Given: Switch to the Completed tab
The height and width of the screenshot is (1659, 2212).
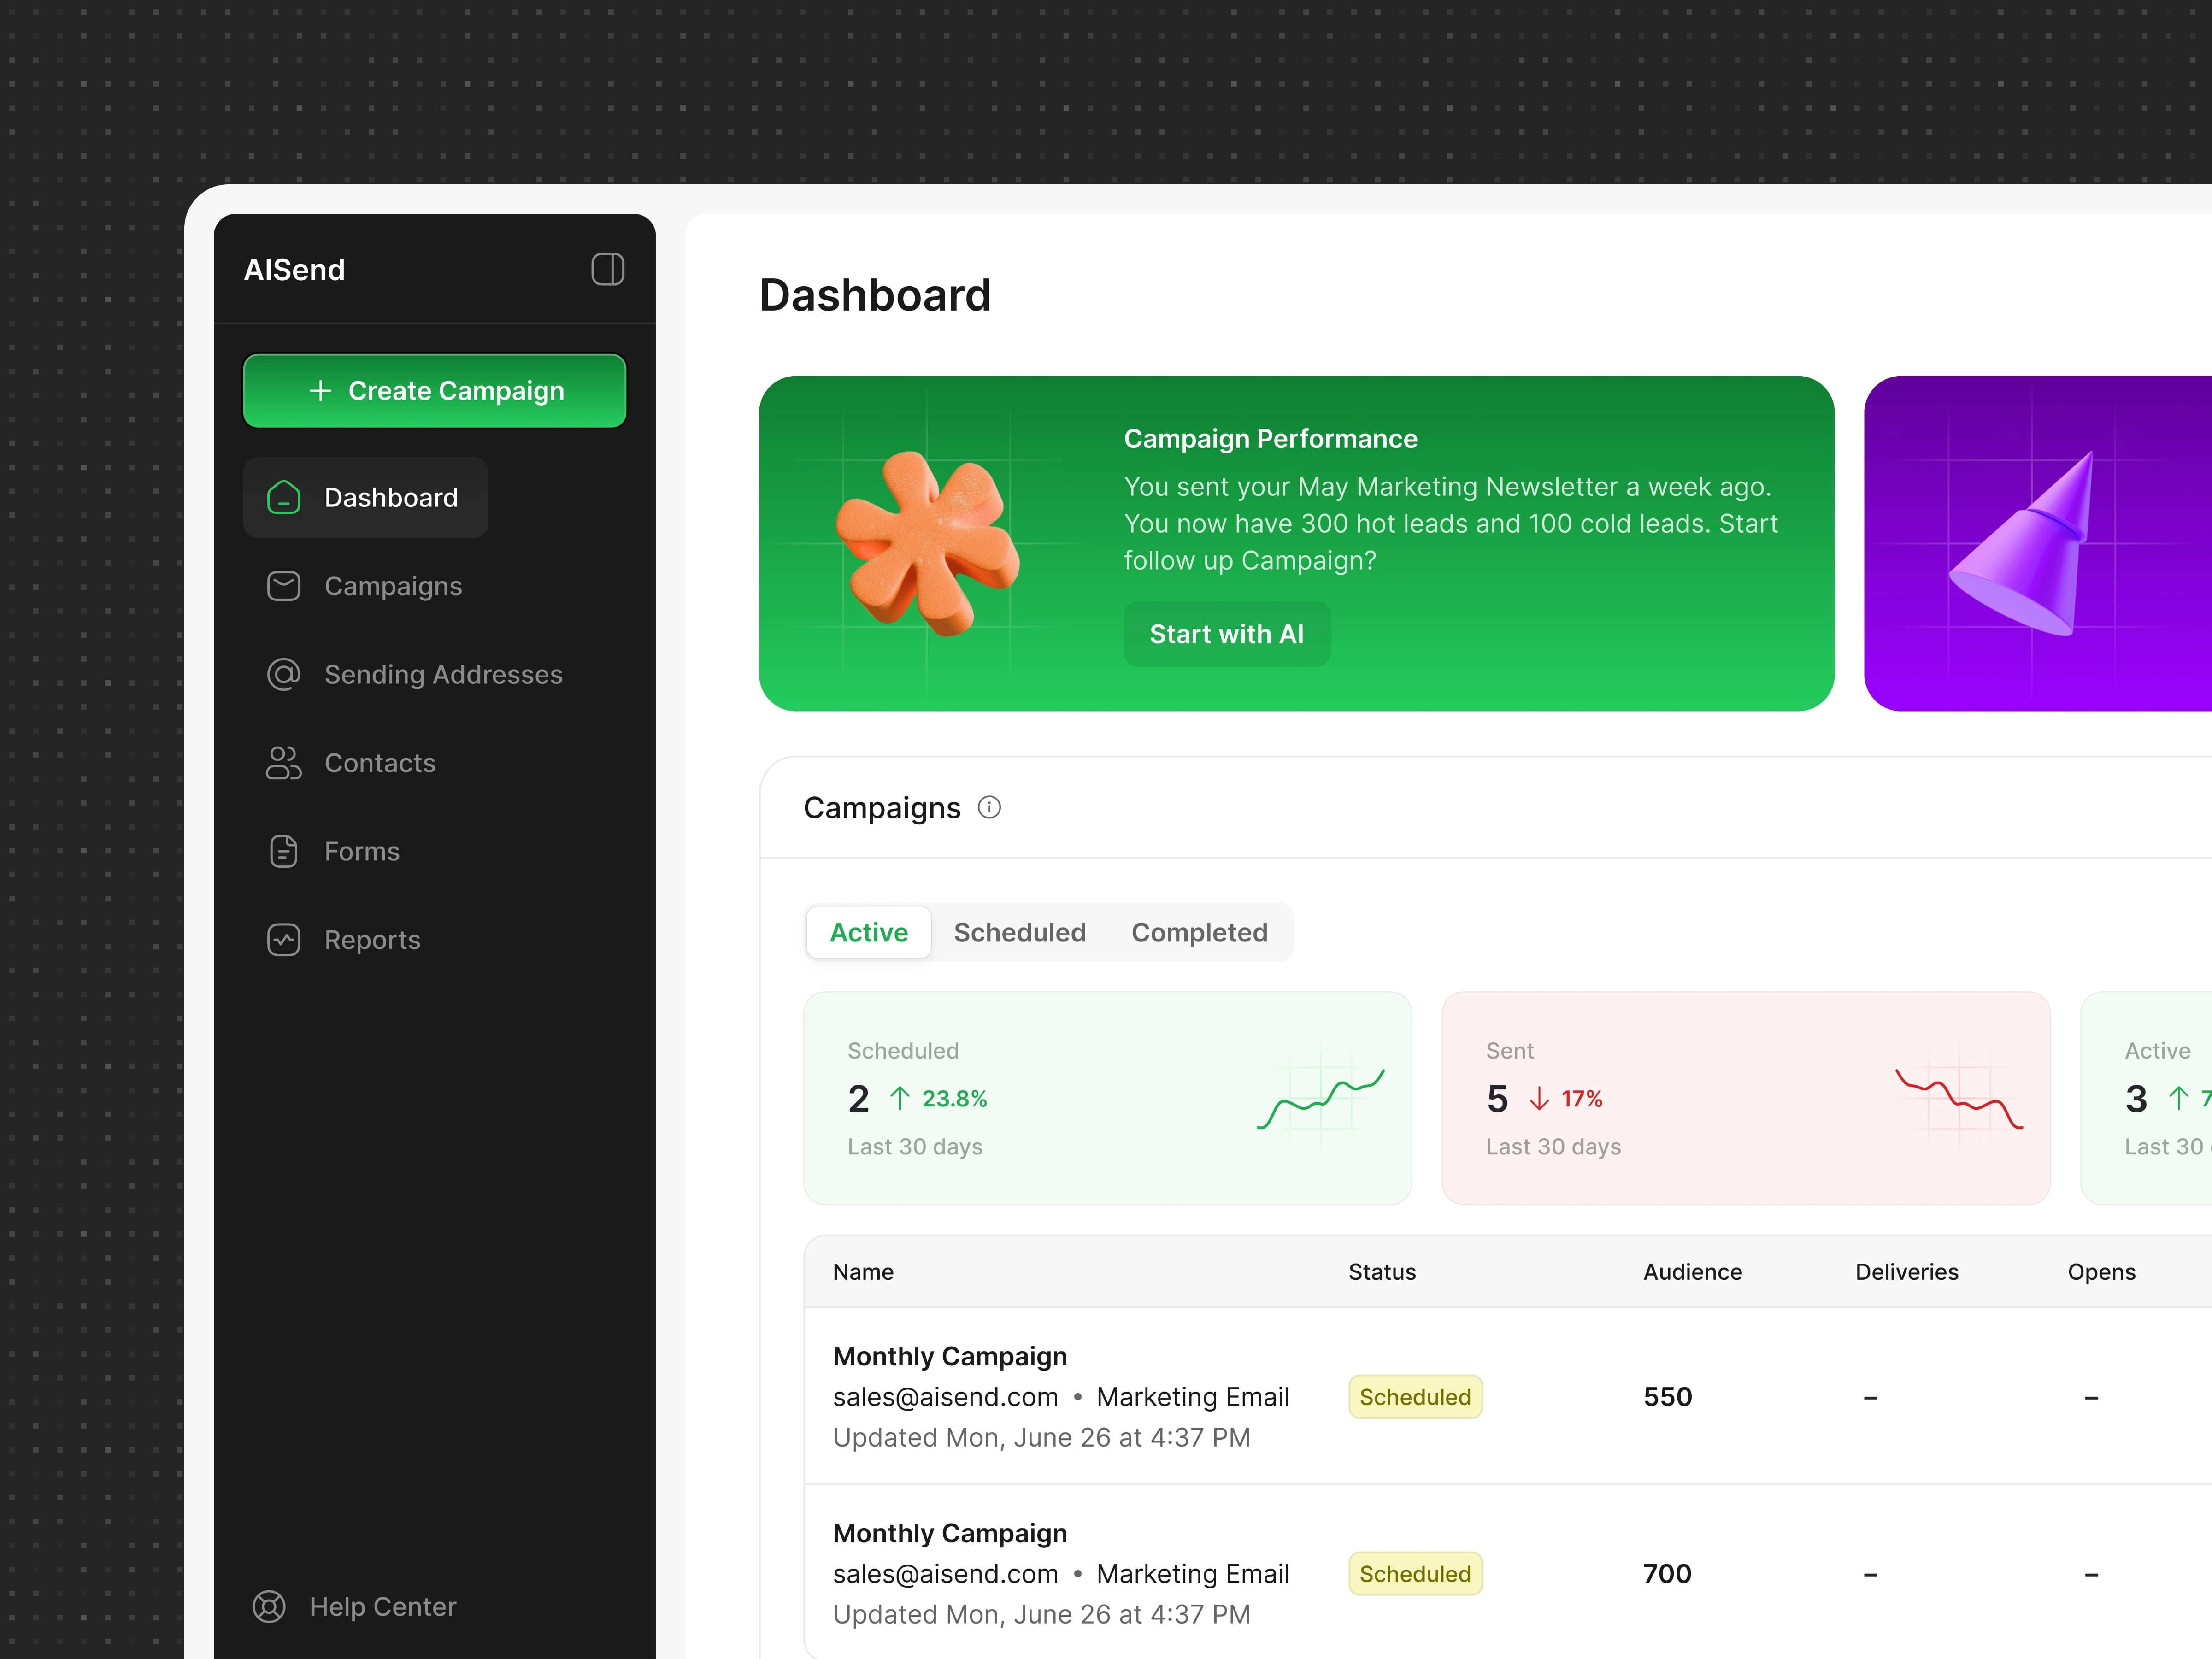Looking at the screenshot, I should point(1198,932).
